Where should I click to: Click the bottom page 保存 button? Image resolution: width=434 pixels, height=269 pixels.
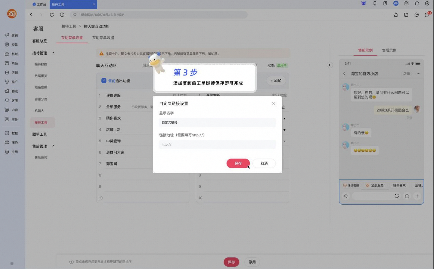click(231, 262)
